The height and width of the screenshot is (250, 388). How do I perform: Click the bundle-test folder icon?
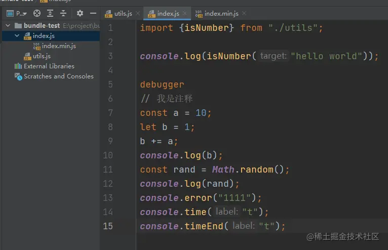click(x=18, y=25)
